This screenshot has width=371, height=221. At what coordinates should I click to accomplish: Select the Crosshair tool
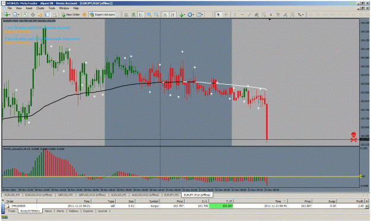pos(226,15)
